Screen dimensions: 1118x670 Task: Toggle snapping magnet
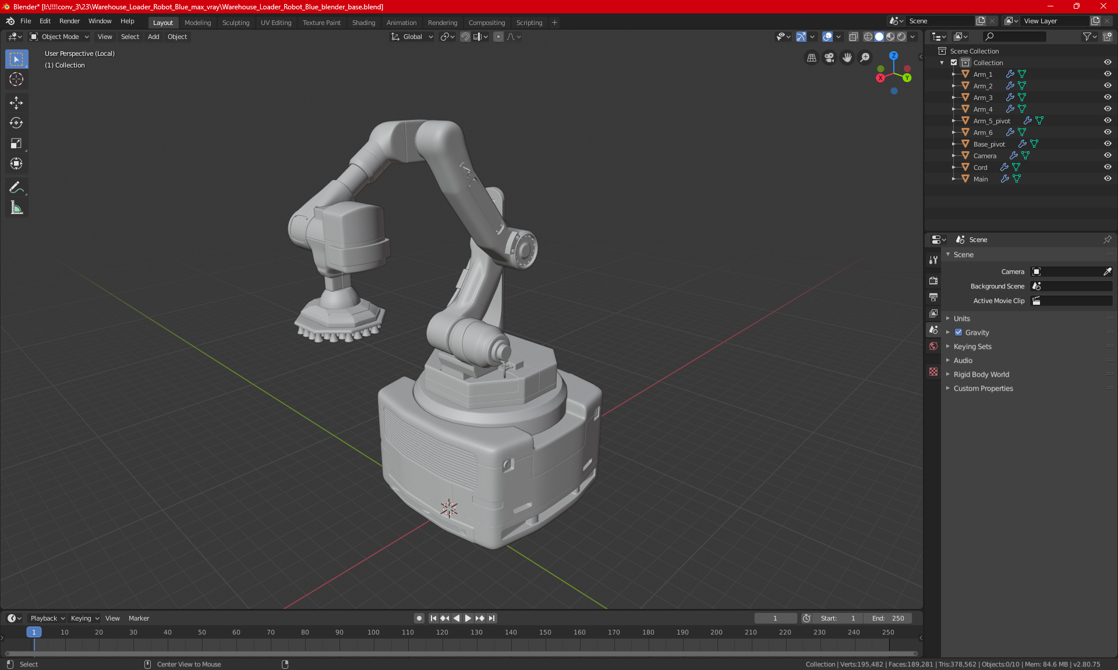click(465, 37)
